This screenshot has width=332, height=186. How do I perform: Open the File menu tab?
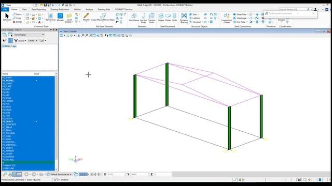[5, 9]
